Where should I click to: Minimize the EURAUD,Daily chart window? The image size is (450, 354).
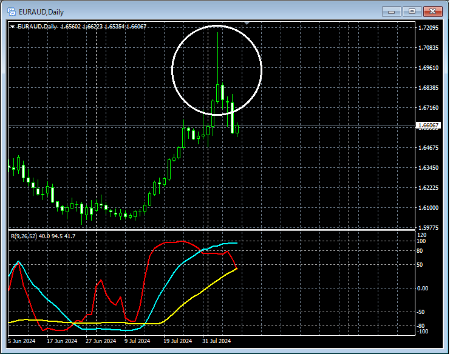[392, 12]
